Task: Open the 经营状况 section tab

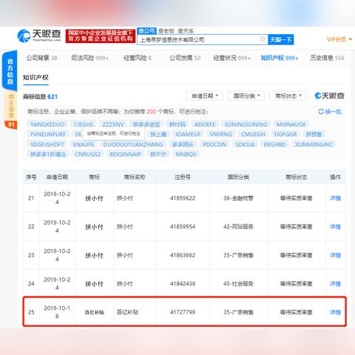Action: point(231,58)
